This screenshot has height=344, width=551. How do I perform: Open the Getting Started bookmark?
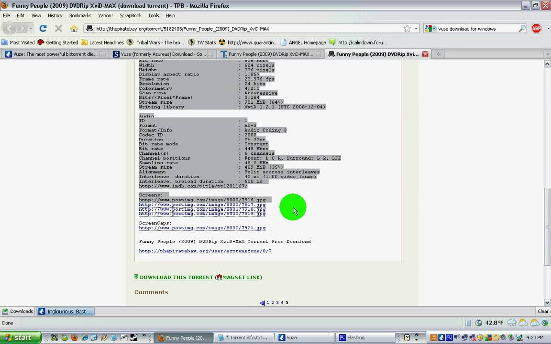57,43
